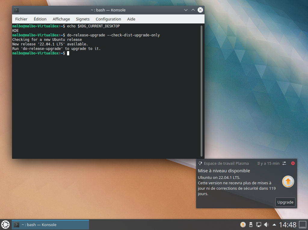Click the Konsole terminal scrollbar
The height and width of the screenshot is (230, 308).
point(201,91)
